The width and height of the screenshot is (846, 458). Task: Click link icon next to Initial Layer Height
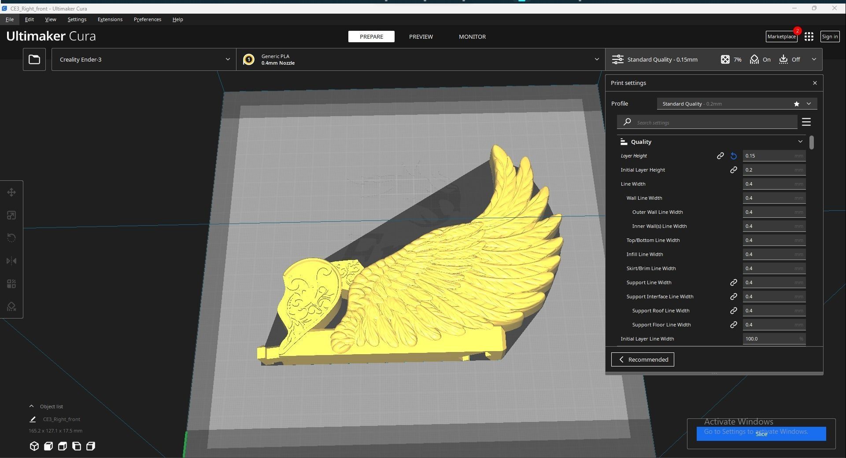(733, 170)
